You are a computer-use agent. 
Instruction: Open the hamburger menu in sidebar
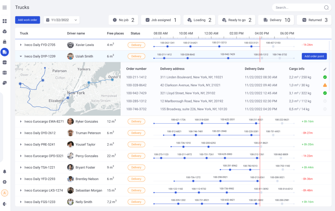tap(5, 8)
